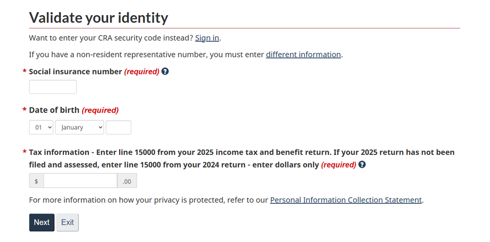490x242 pixels.
Task: Click the red asterisk beside Social insurance number
Action: tap(25, 72)
